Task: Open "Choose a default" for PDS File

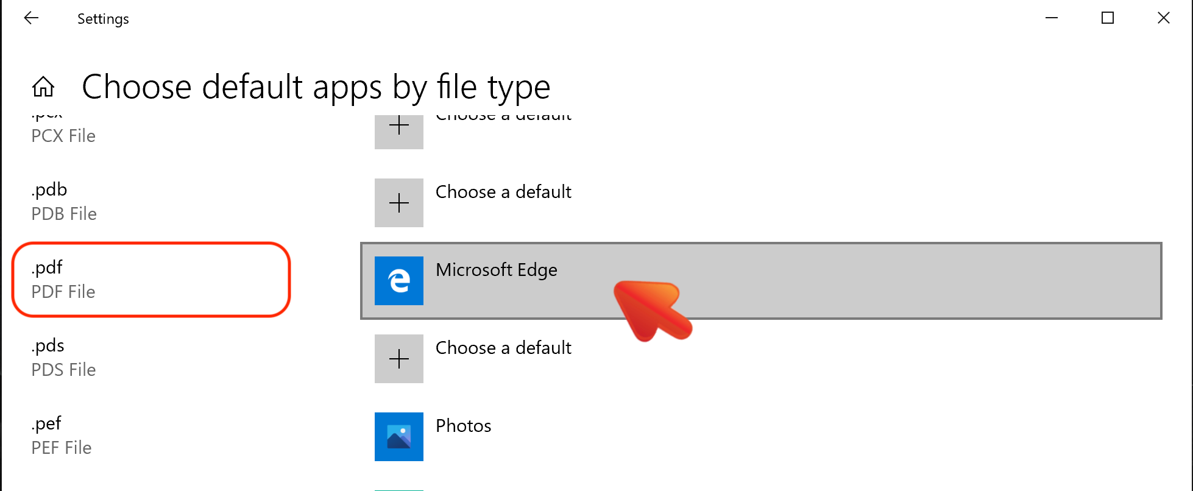Action: [x=503, y=348]
